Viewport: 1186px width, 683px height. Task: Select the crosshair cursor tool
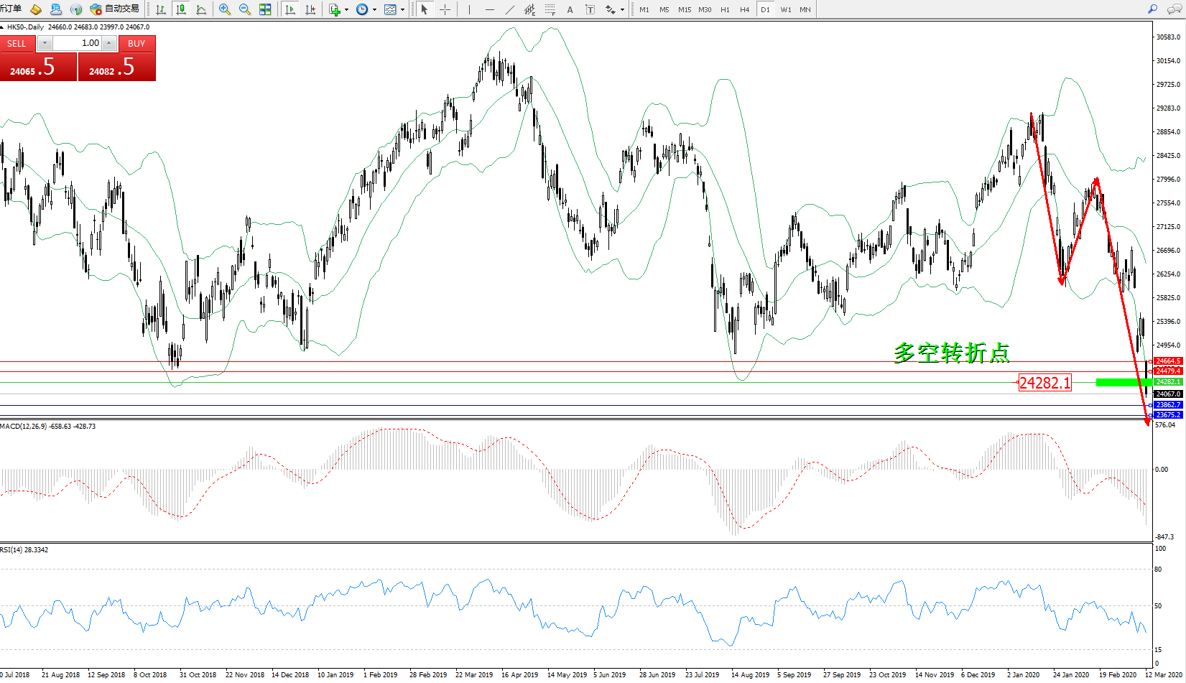445,9
